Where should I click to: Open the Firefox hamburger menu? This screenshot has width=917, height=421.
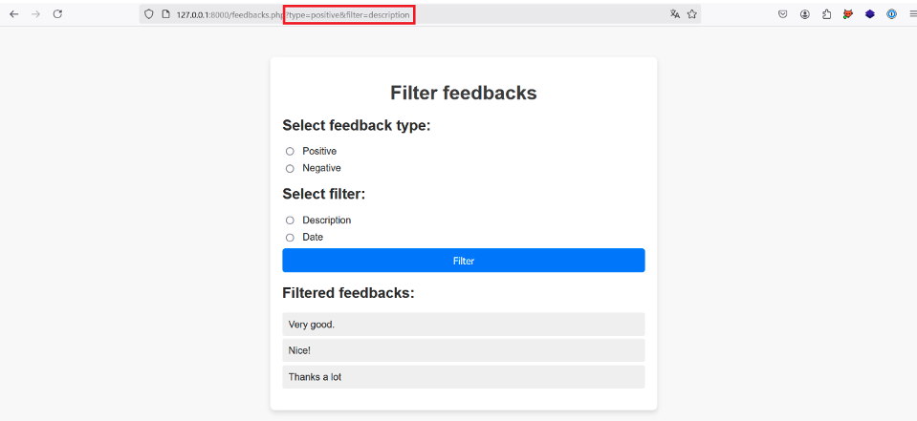click(x=911, y=14)
